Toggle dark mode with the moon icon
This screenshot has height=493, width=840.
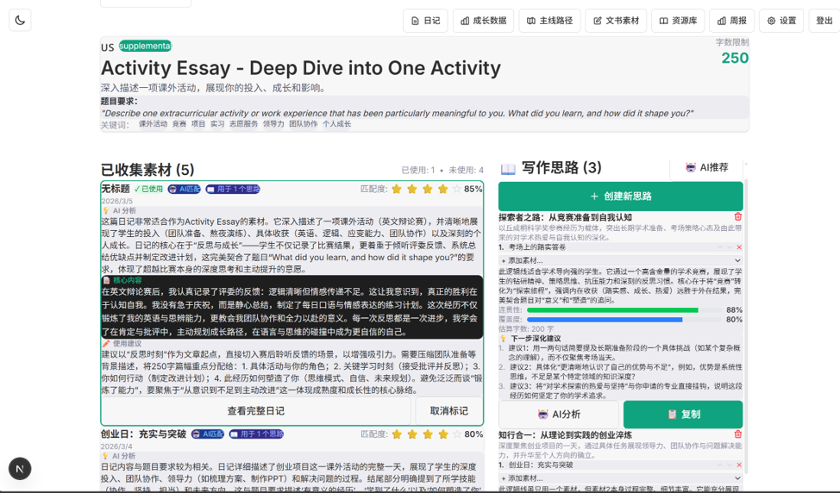tap(20, 20)
